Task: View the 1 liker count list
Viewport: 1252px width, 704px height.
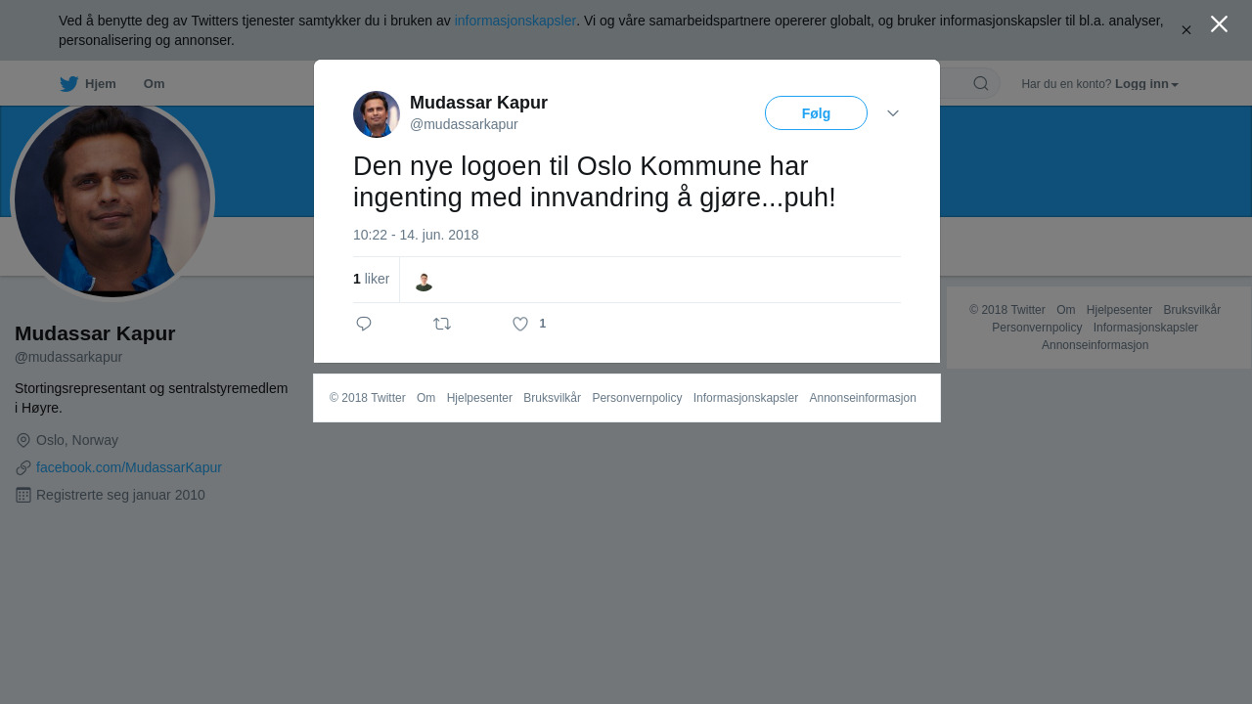Action: coord(371,279)
